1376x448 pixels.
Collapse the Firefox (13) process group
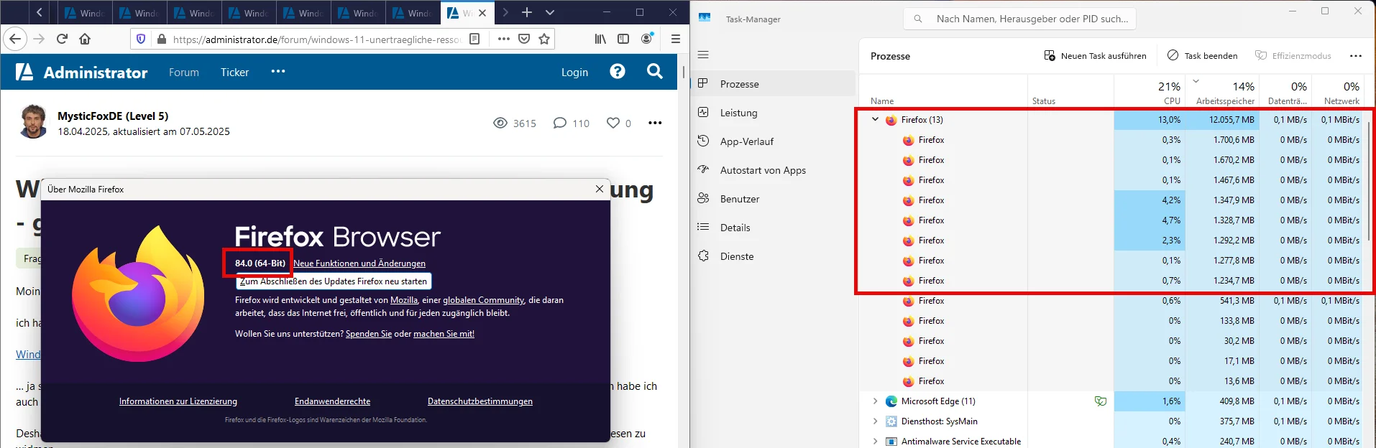pyautogui.click(x=875, y=120)
